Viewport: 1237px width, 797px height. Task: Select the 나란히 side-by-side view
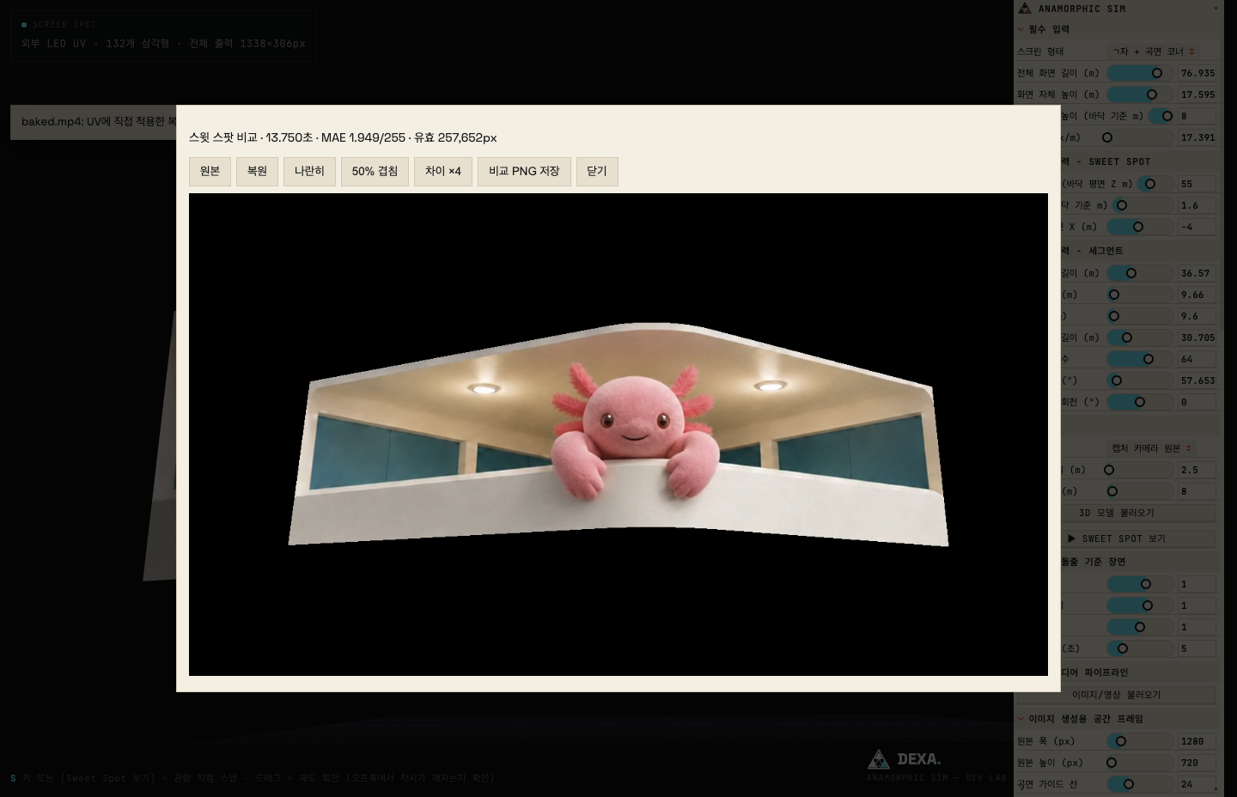tap(309, 171)
